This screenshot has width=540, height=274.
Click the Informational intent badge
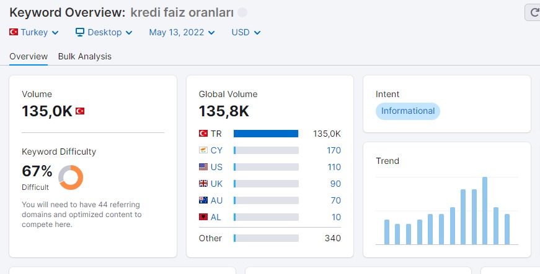click(x=408, y=111)
